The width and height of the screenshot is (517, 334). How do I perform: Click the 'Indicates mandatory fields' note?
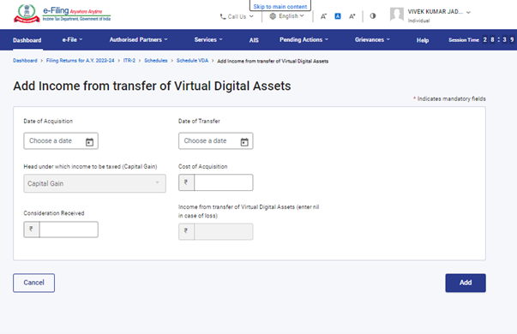click(450, 98)
